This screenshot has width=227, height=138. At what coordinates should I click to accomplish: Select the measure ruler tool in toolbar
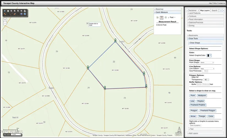[5, 14]
